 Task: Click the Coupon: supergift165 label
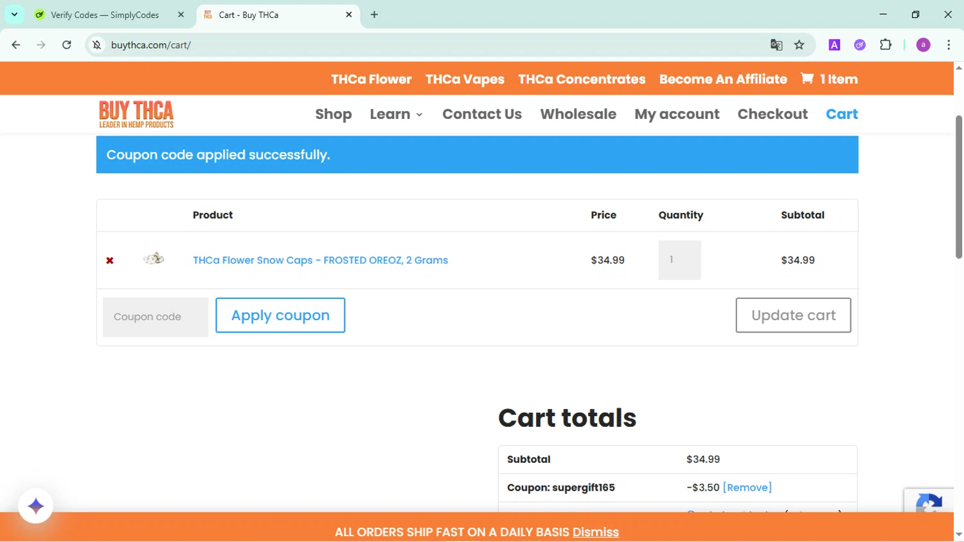[x=561, y=487]
